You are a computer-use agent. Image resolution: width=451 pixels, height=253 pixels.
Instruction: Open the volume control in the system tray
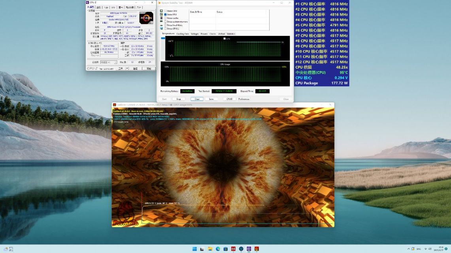430,249
